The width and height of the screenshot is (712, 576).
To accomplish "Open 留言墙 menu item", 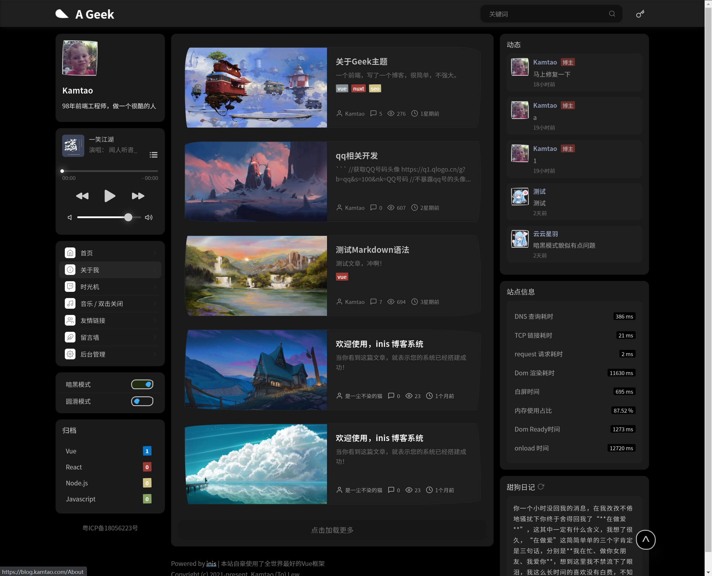I will pyautogui.click(x=110, y=337).
